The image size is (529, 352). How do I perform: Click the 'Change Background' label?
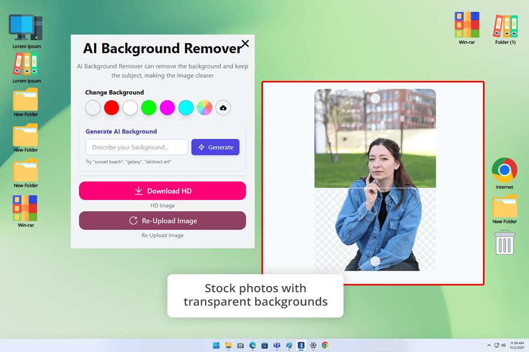point(114,92)
